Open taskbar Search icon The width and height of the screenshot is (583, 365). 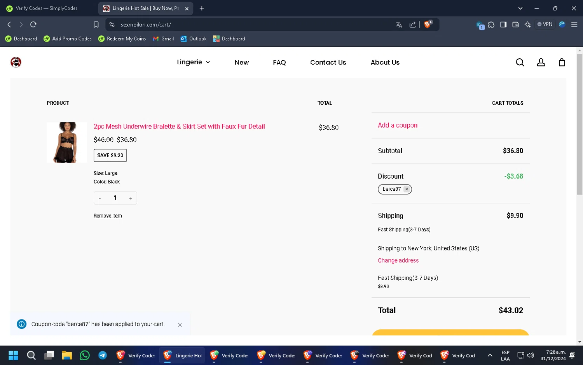pos(31,355)
